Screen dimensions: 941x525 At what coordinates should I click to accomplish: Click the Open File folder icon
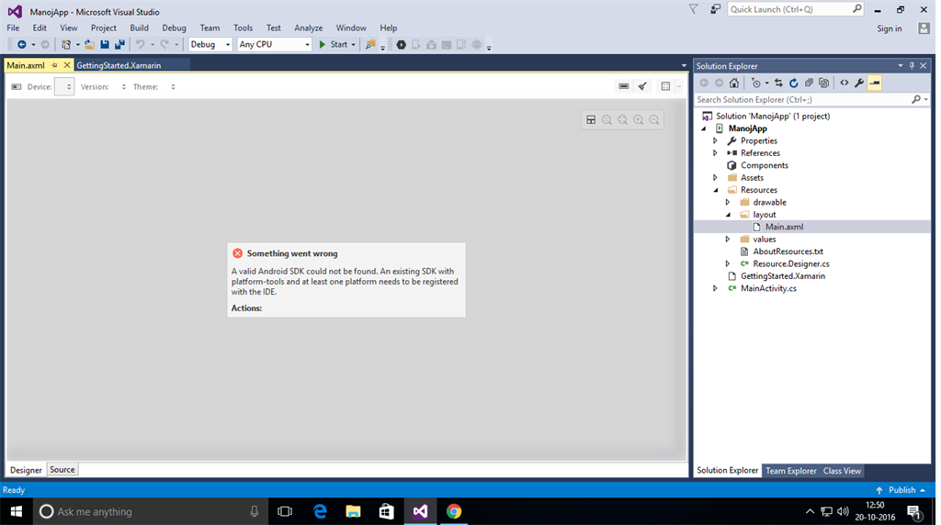pos(89,44)
